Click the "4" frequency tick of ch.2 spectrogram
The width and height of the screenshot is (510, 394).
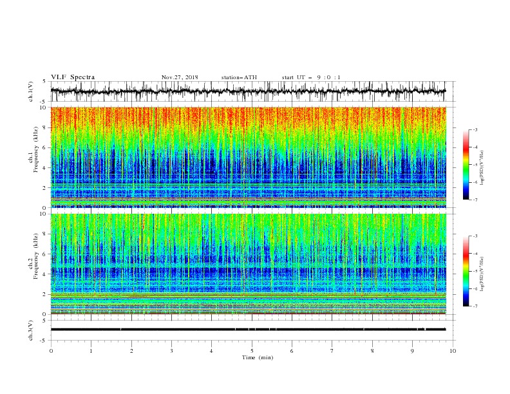click(44, 274)
